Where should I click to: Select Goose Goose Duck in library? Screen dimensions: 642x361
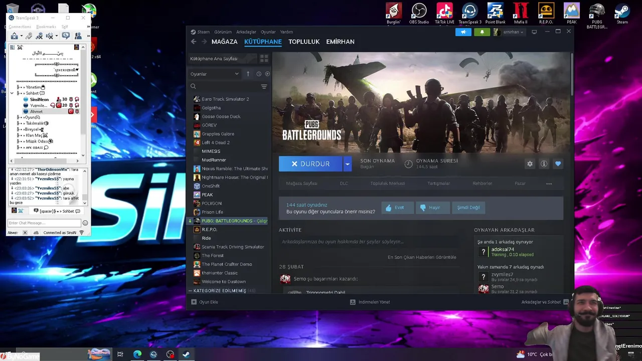click(221, 116)
